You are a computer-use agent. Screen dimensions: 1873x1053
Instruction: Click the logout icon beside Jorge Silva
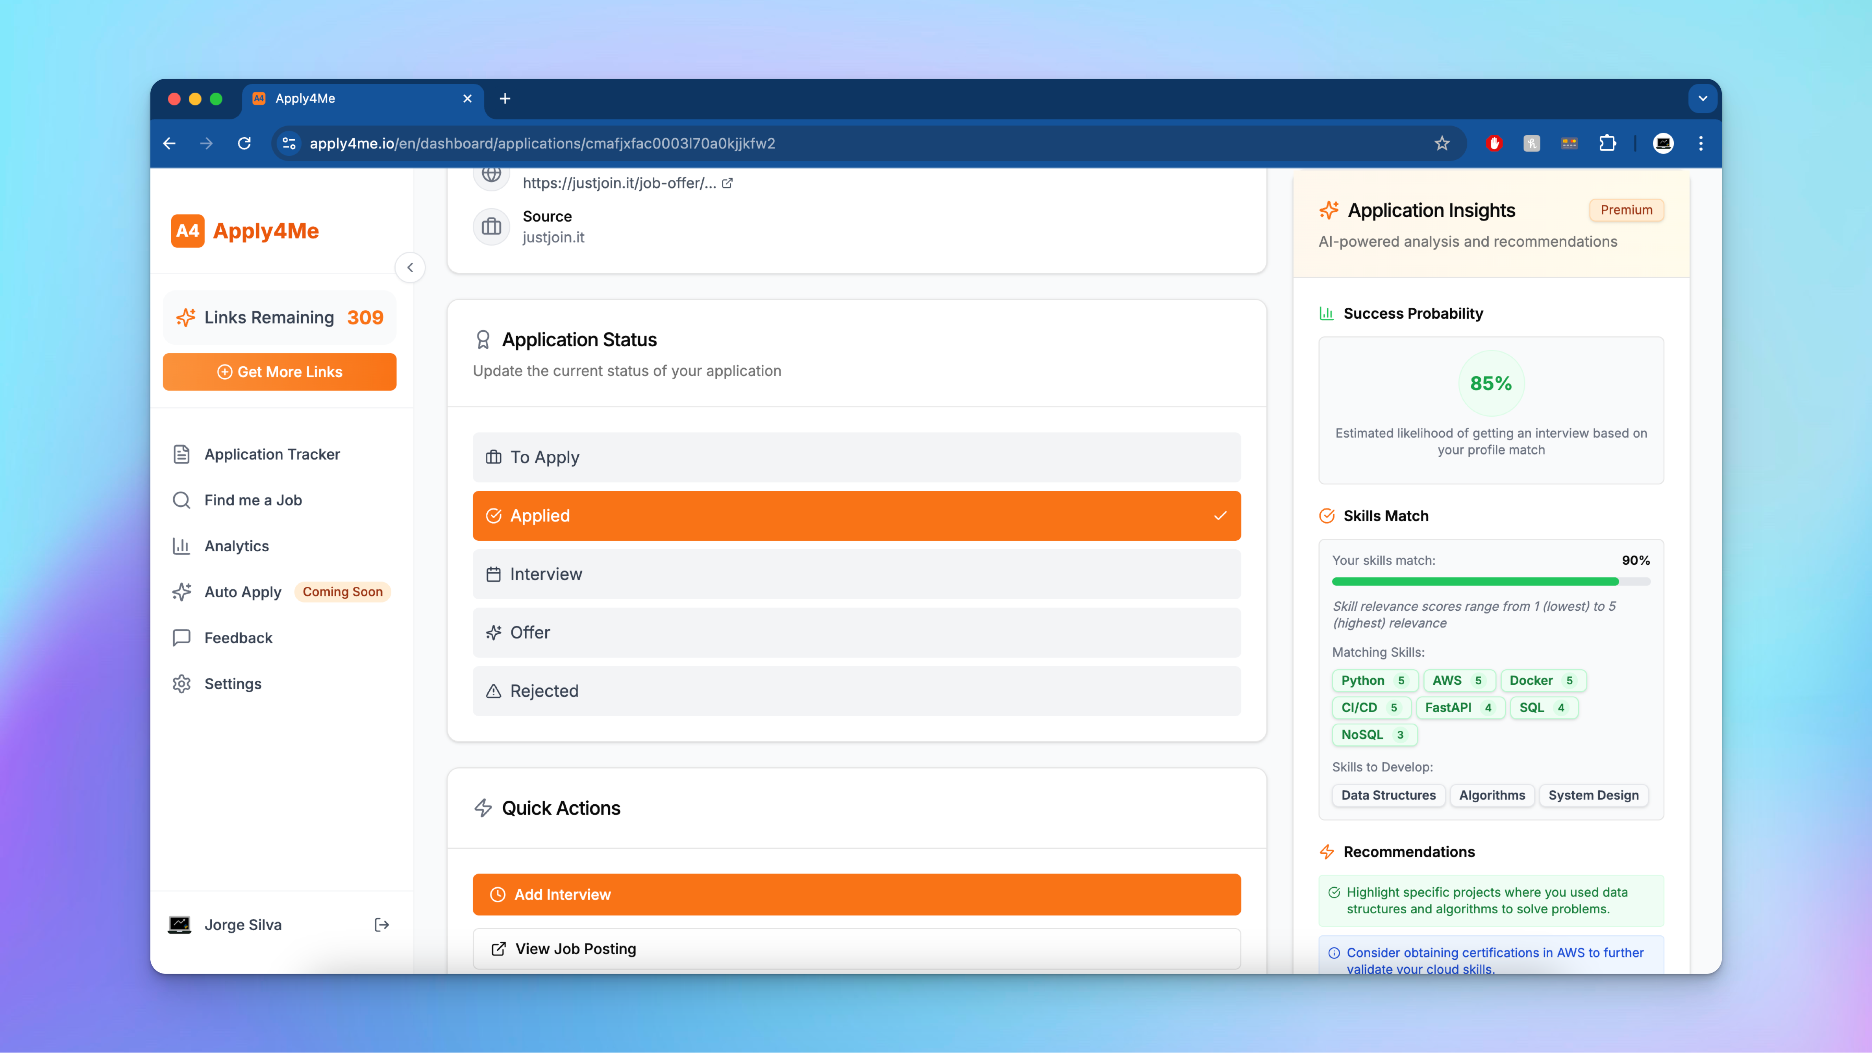[x=381, y=924]
